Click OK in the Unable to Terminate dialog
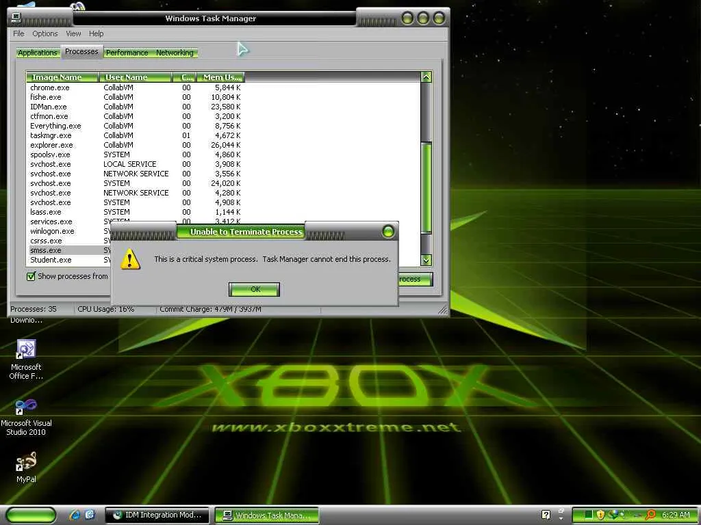This screenshot has width=701, height=525. click(254, 289)
